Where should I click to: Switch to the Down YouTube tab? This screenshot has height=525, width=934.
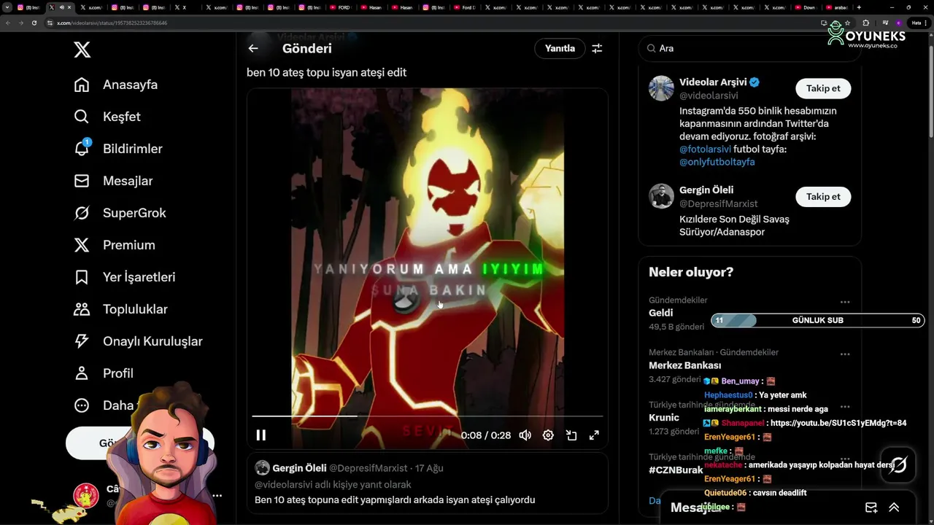click(x=806, y=7)
